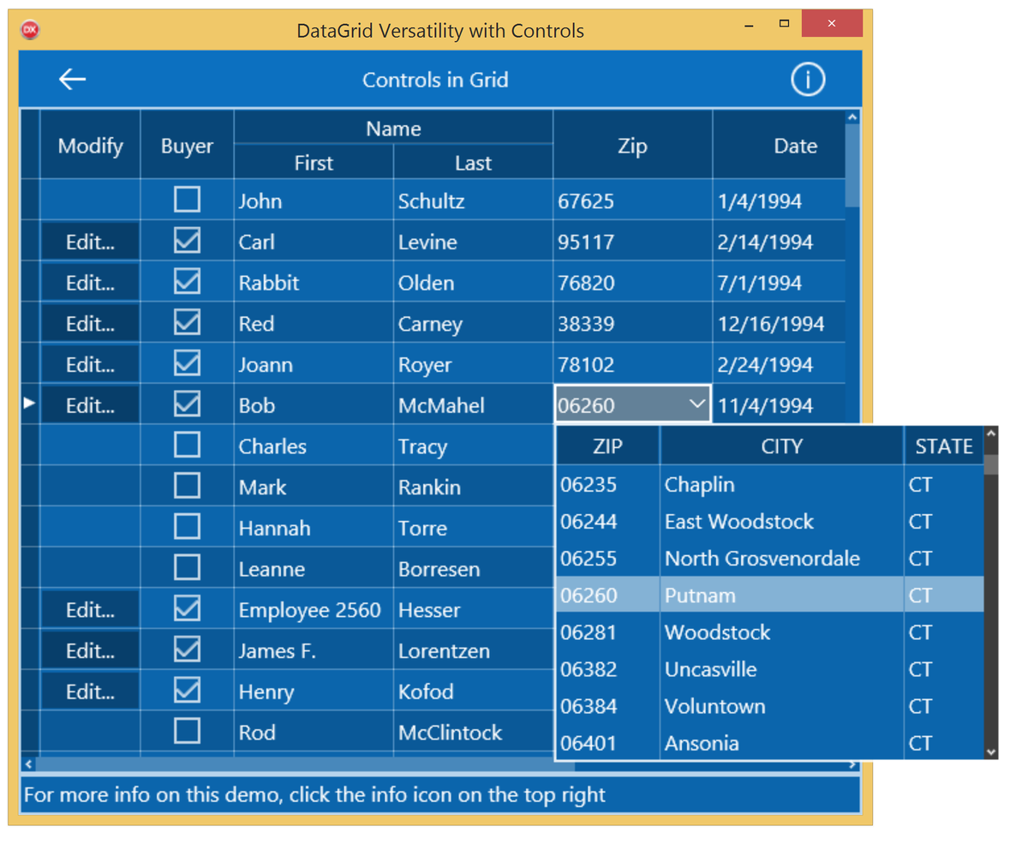The width and height of the screenshot is (1028, 844).
Task: Click the ZIP column header in dropdown
Action: pos(608,446)
